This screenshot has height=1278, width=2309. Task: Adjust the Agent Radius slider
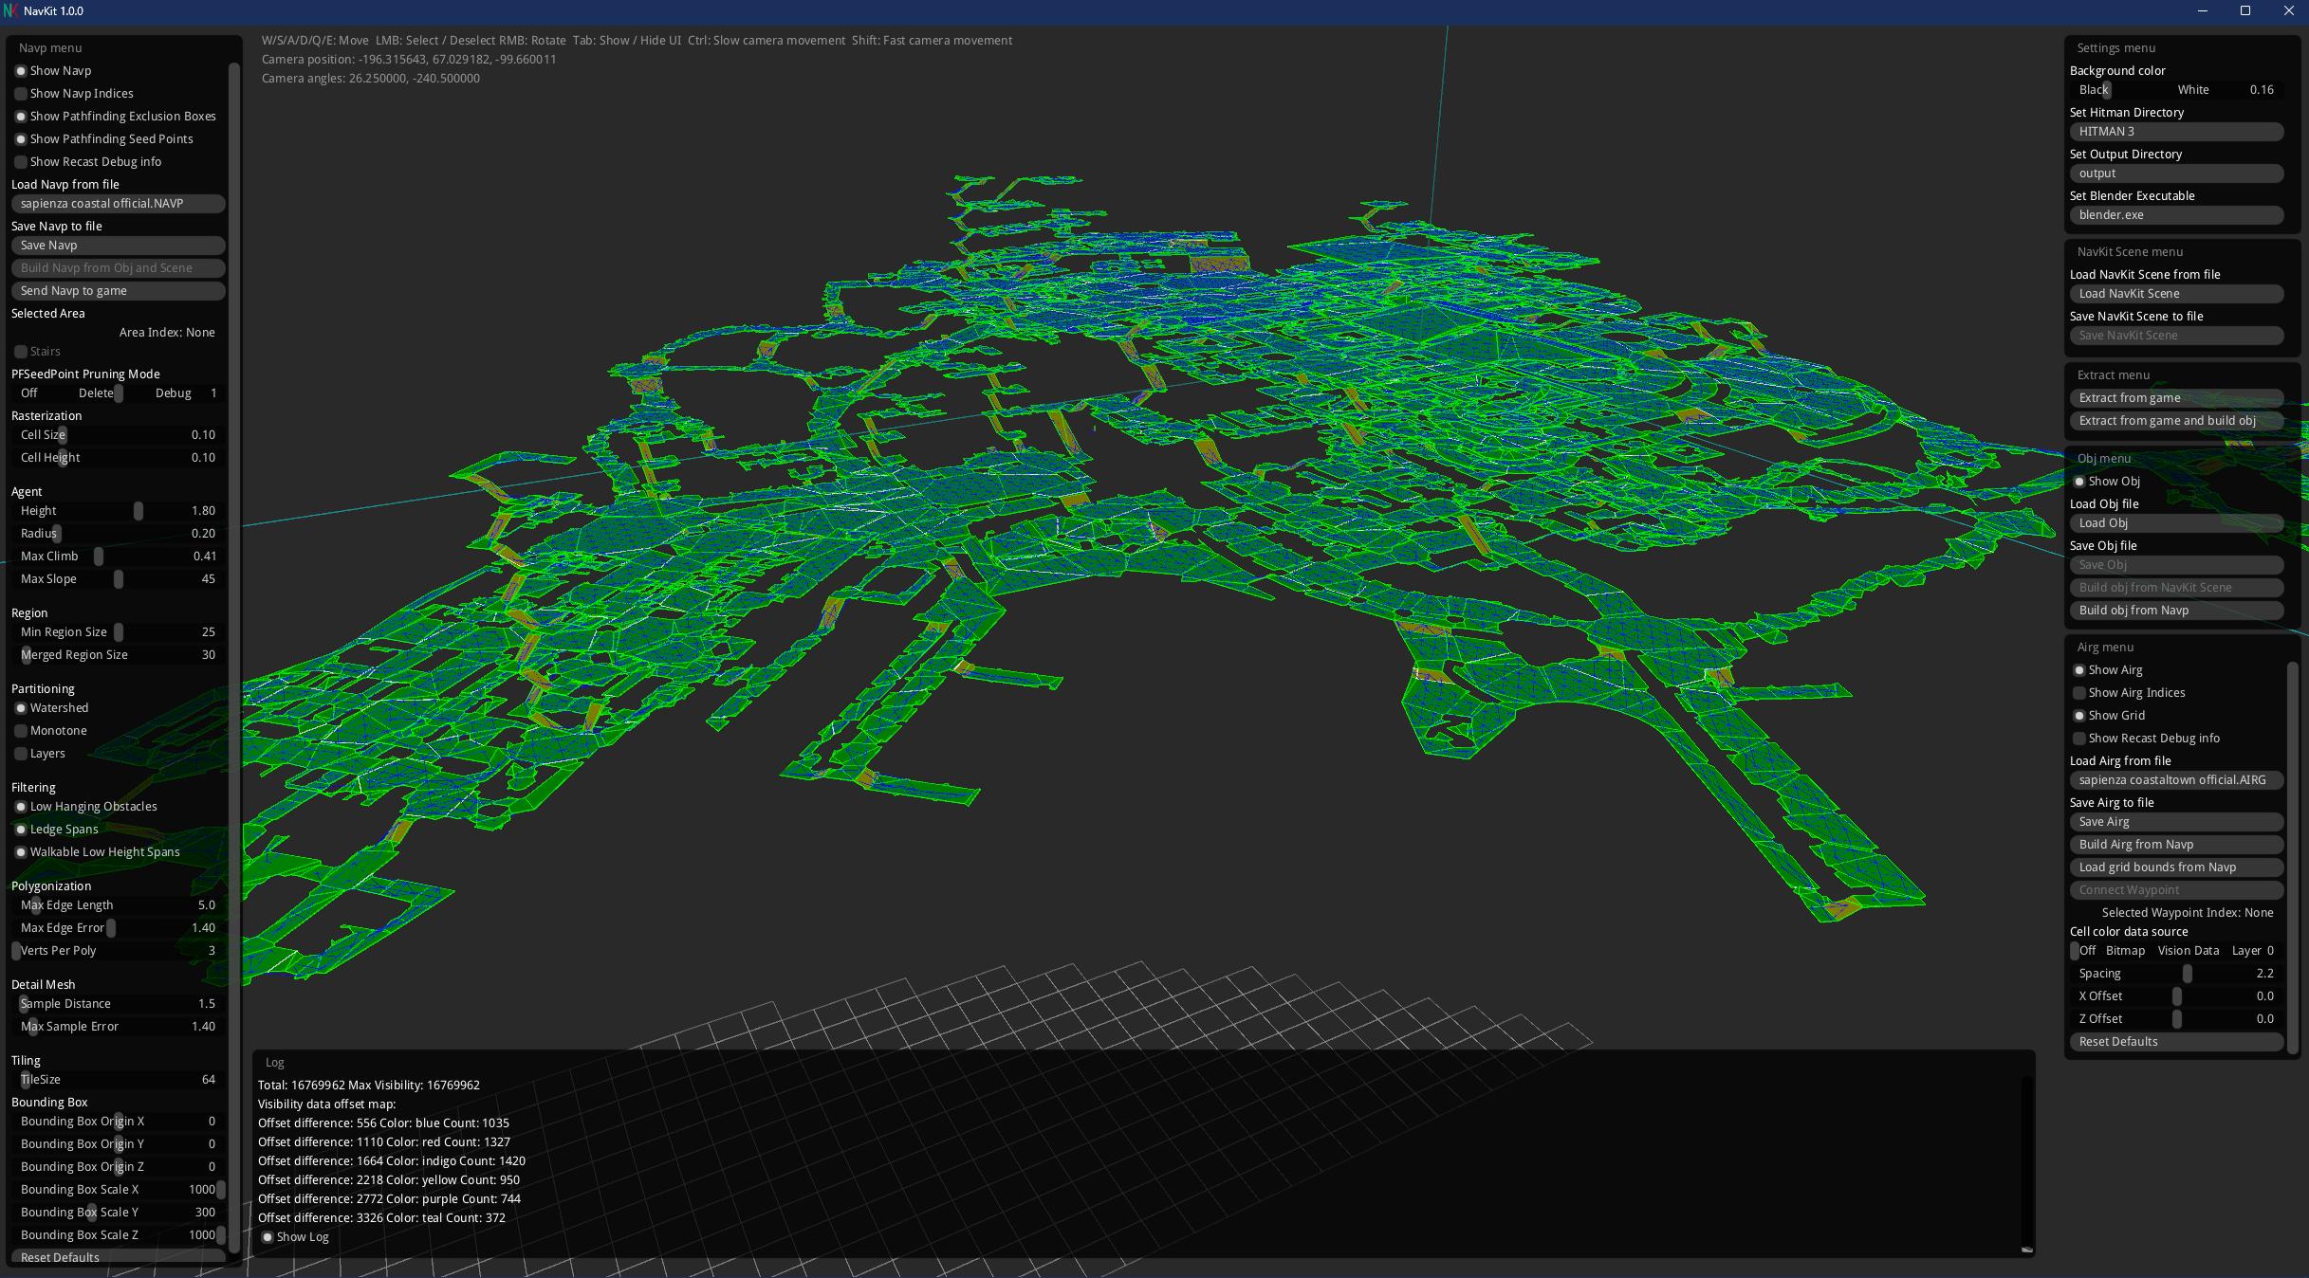pos(119,534)
